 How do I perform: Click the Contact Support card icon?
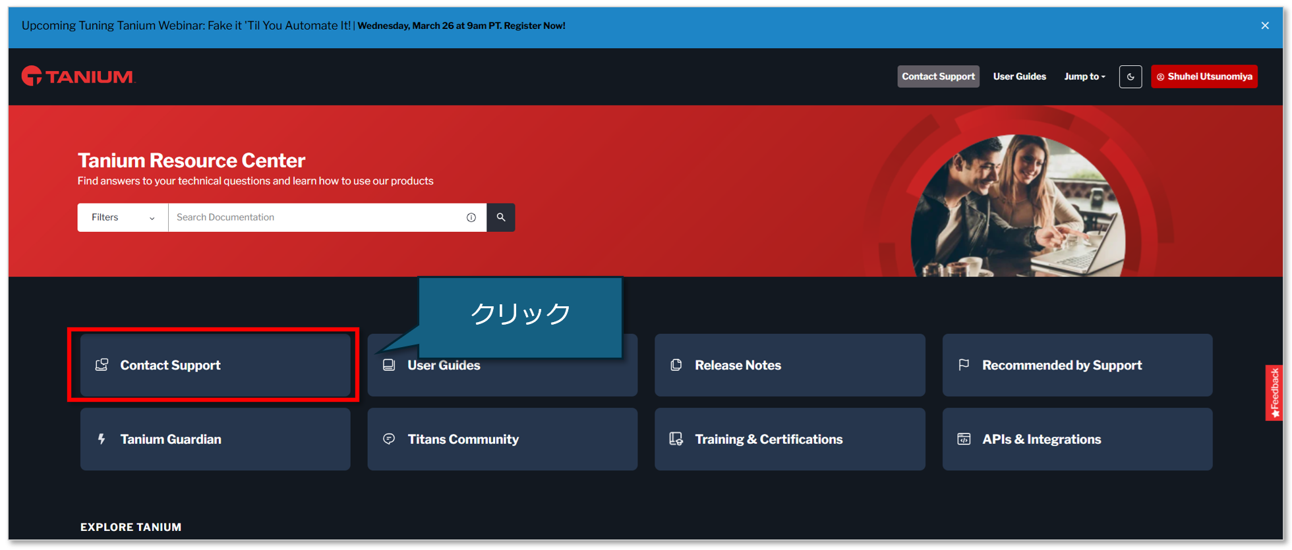point(102,365)
